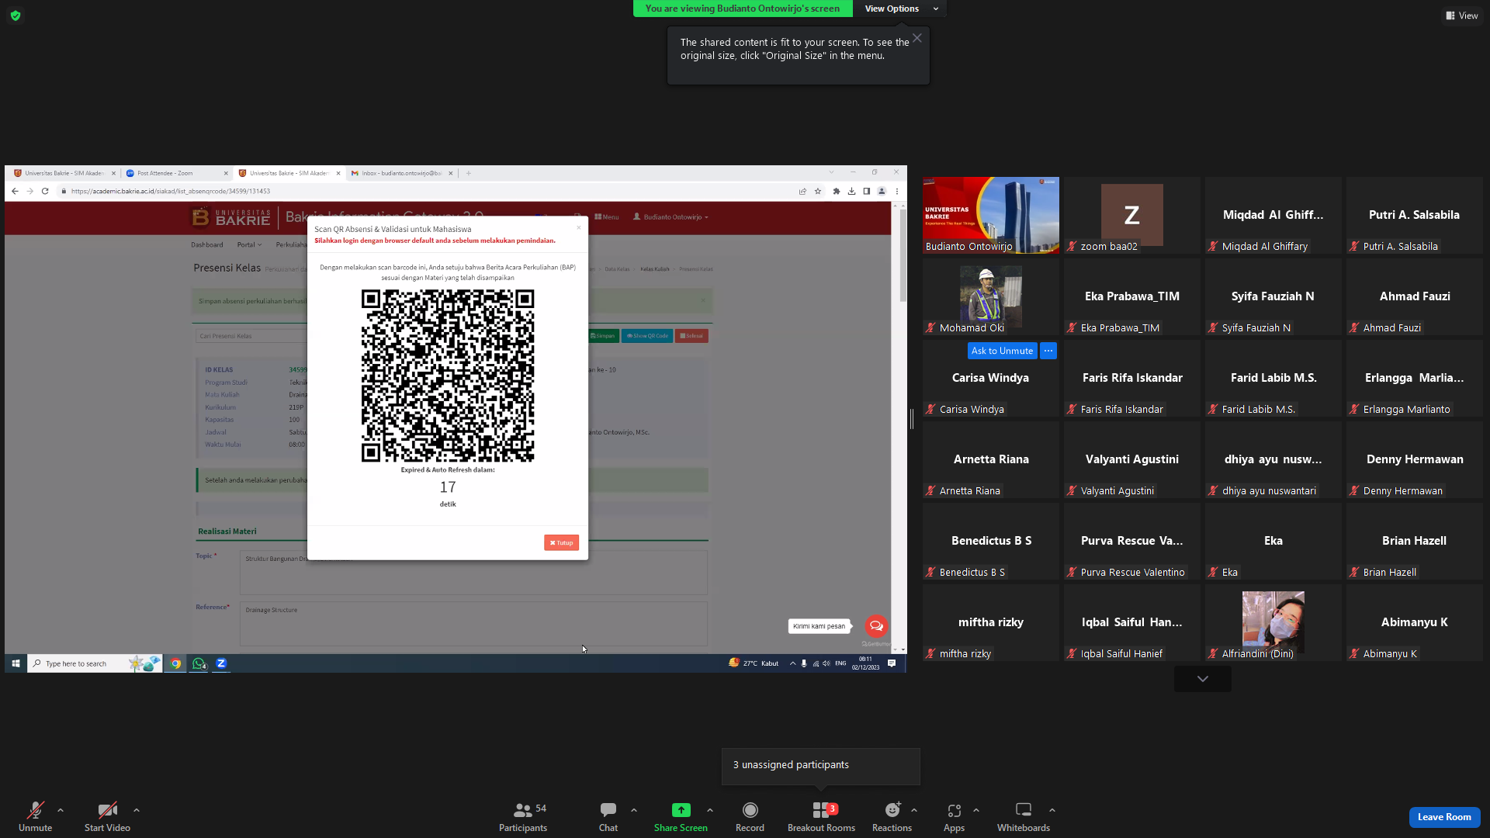Screen dimensions: 1490x838
Task: Reload the browser page
Action: [x=45, y=191]
